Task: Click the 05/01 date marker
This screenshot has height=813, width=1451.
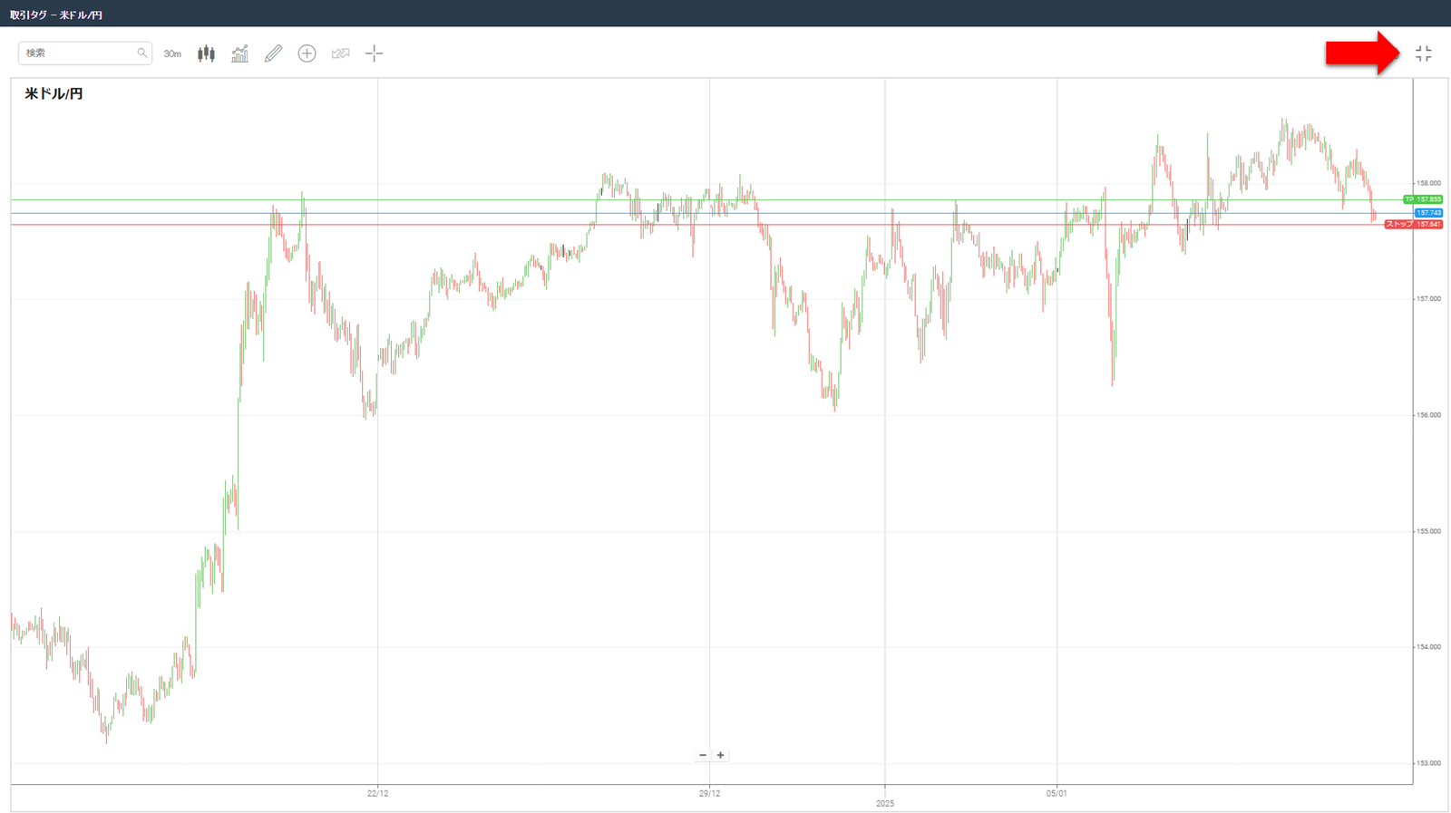Action: [x=1057, y=793]
